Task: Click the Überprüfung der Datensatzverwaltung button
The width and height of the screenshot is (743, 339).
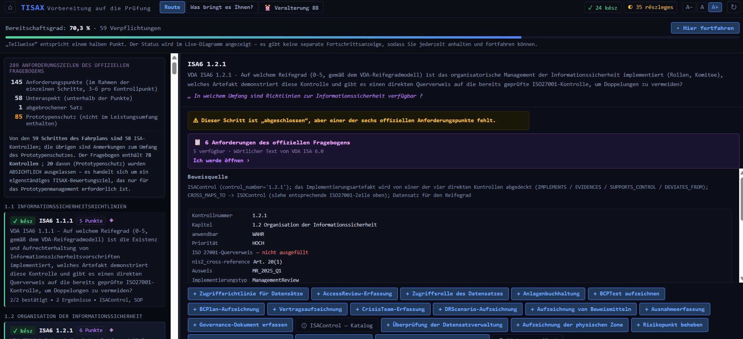Action: (445, 325)
